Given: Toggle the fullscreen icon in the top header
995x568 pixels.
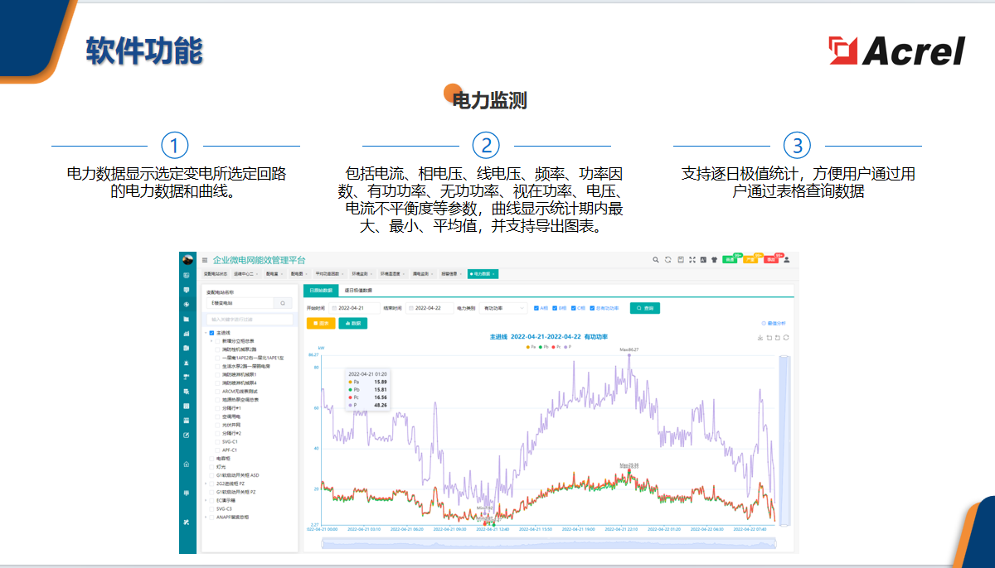Looking at the screenshot, I should [x=692, y=260].
